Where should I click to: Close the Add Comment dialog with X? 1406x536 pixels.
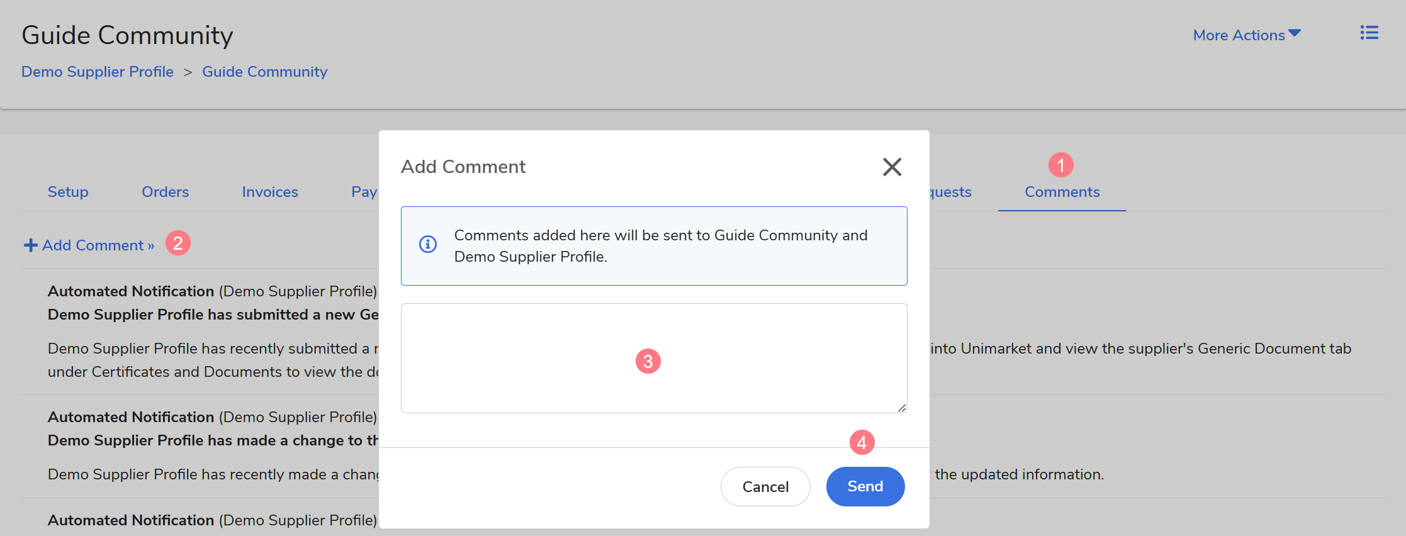(x=892, y=167)
